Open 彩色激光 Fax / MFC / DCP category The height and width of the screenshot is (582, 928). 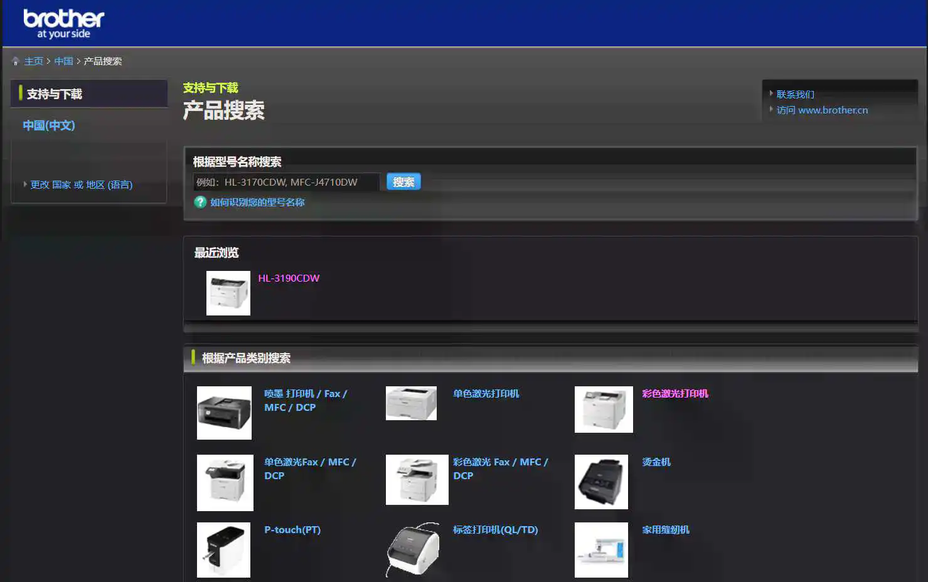(501, 468)
